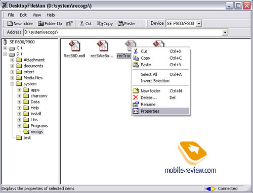The width and height of the screenshot is (253, 193).
Task: Click the Paste toolbar button
Action: click(126, 24)
